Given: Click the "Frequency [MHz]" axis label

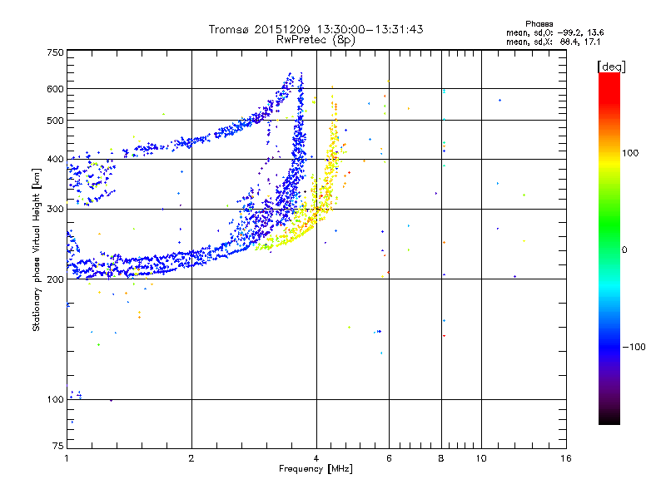Looking at the screenshot, I should point(316,469).
